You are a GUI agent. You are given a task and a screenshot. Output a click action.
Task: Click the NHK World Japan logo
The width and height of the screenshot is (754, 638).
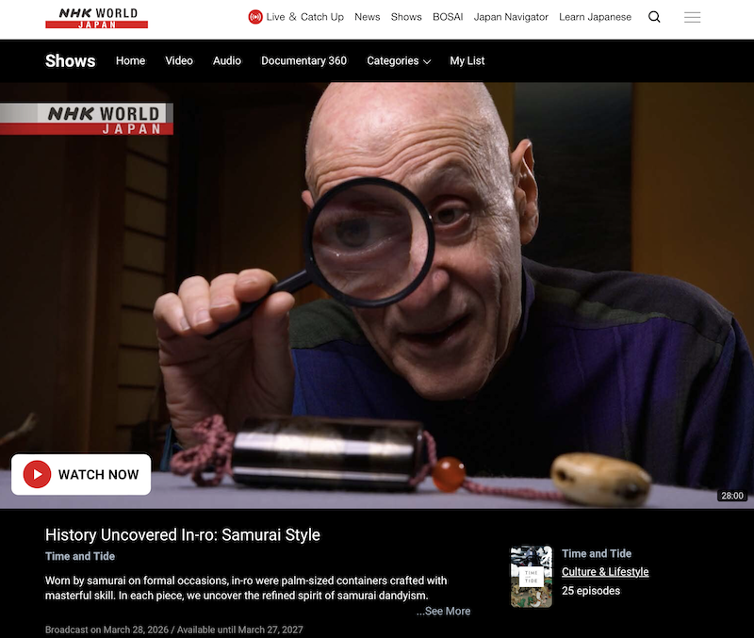pos(97,18)
